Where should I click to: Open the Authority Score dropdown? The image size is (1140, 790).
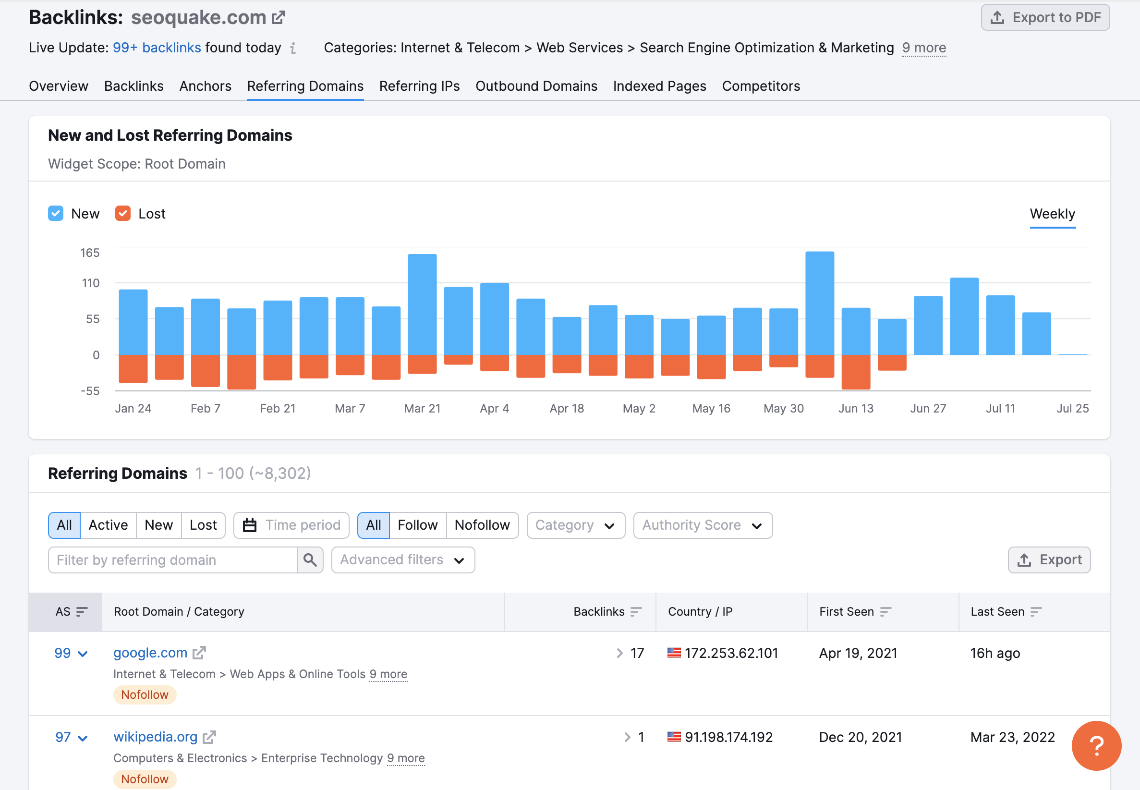pyautogui.click(x=703, y=525)
